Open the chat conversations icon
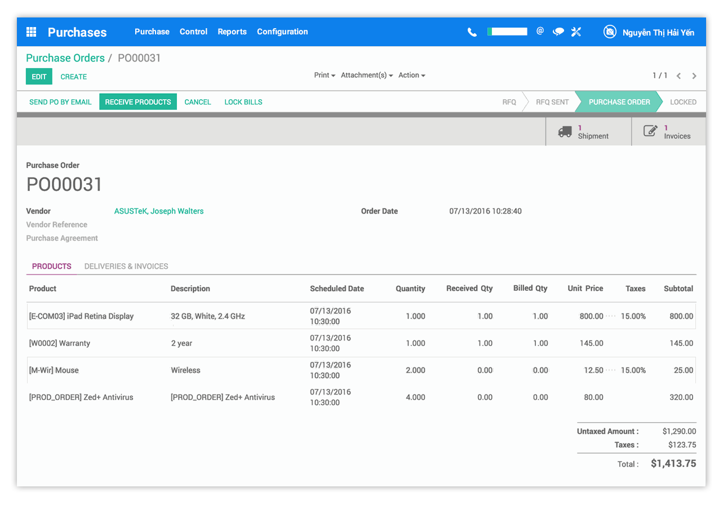723x505 pixels. [558, 32]
